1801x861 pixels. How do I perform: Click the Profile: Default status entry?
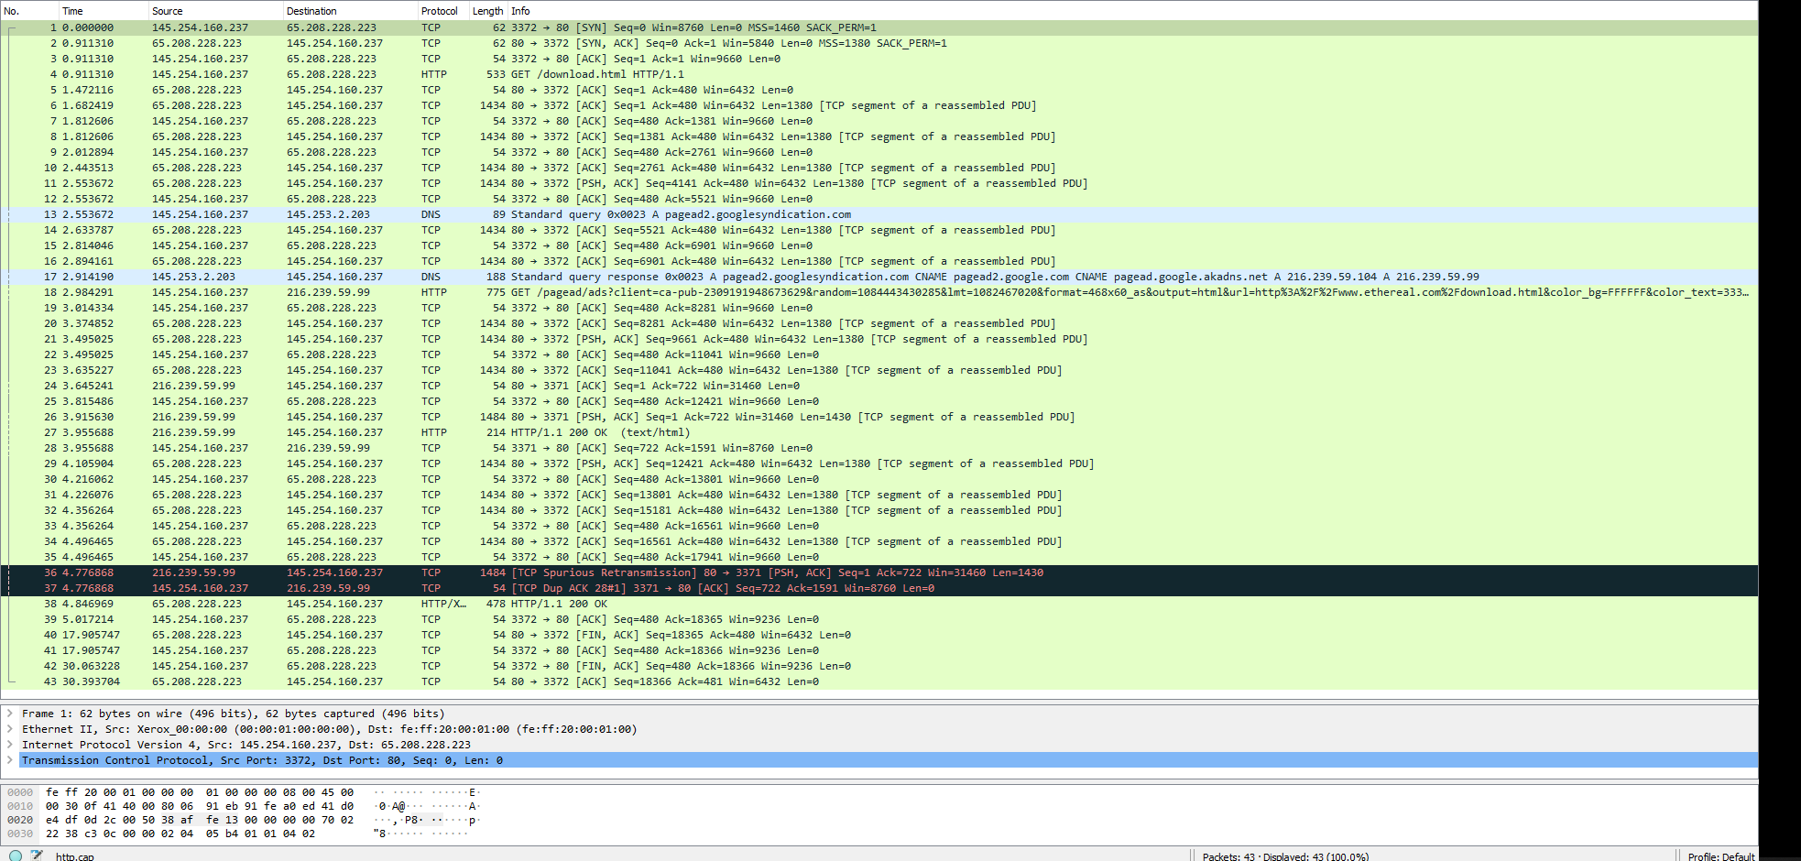[1721, 856]
